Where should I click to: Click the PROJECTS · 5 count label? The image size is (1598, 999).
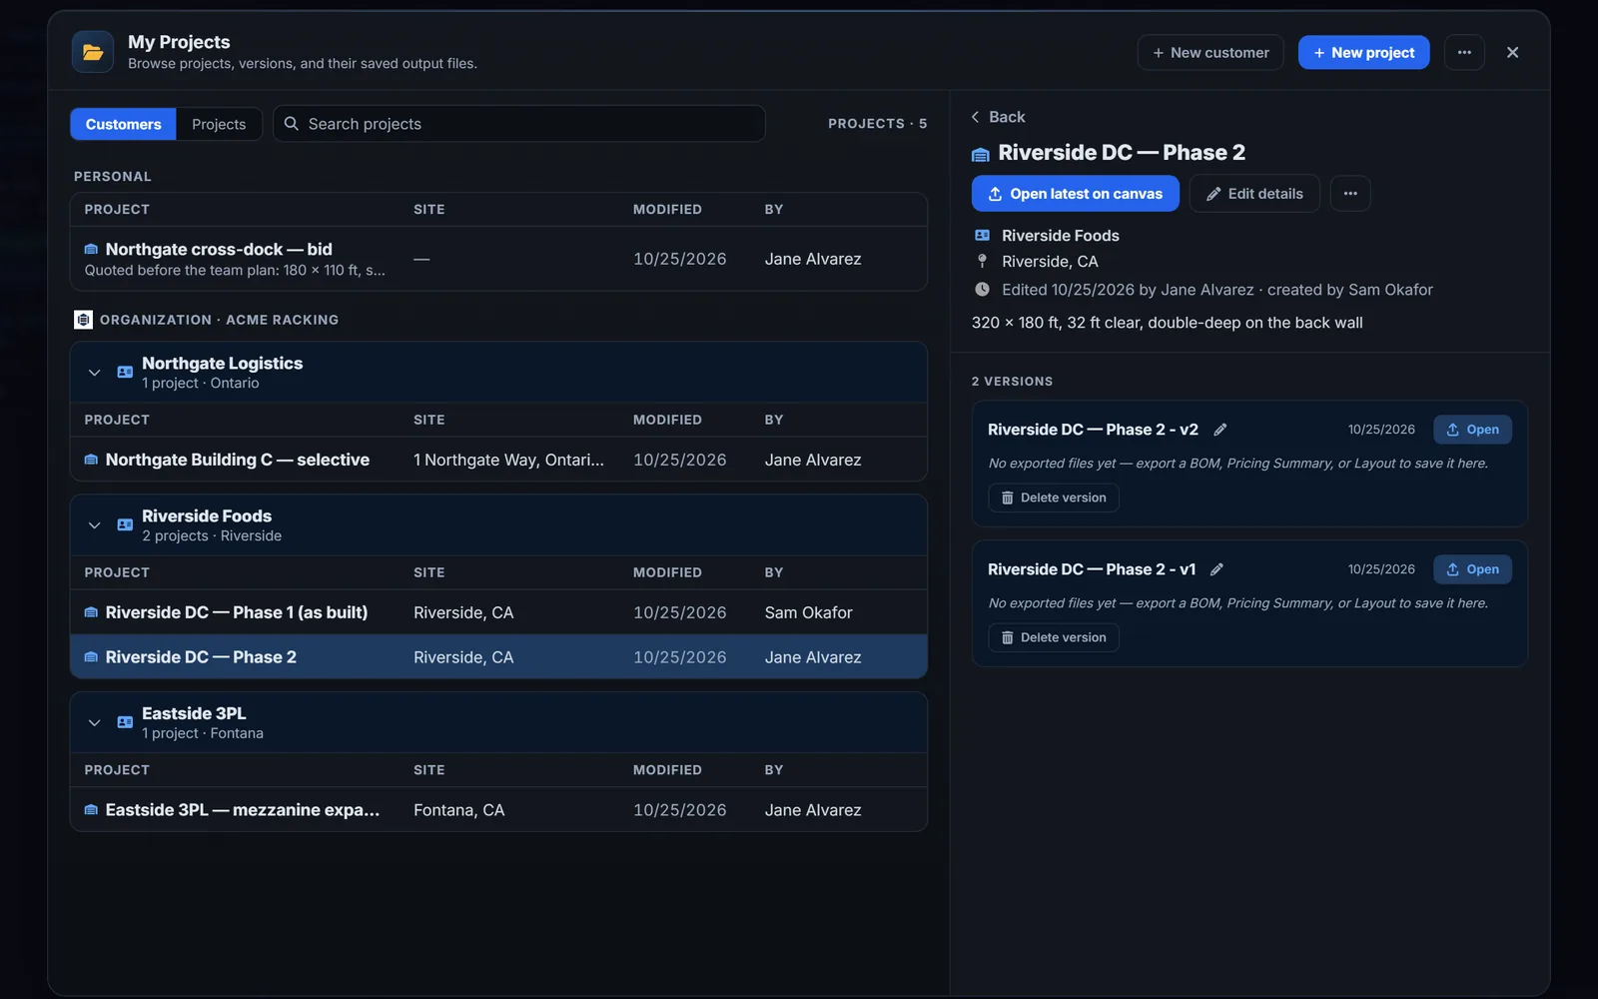(877, 124)
